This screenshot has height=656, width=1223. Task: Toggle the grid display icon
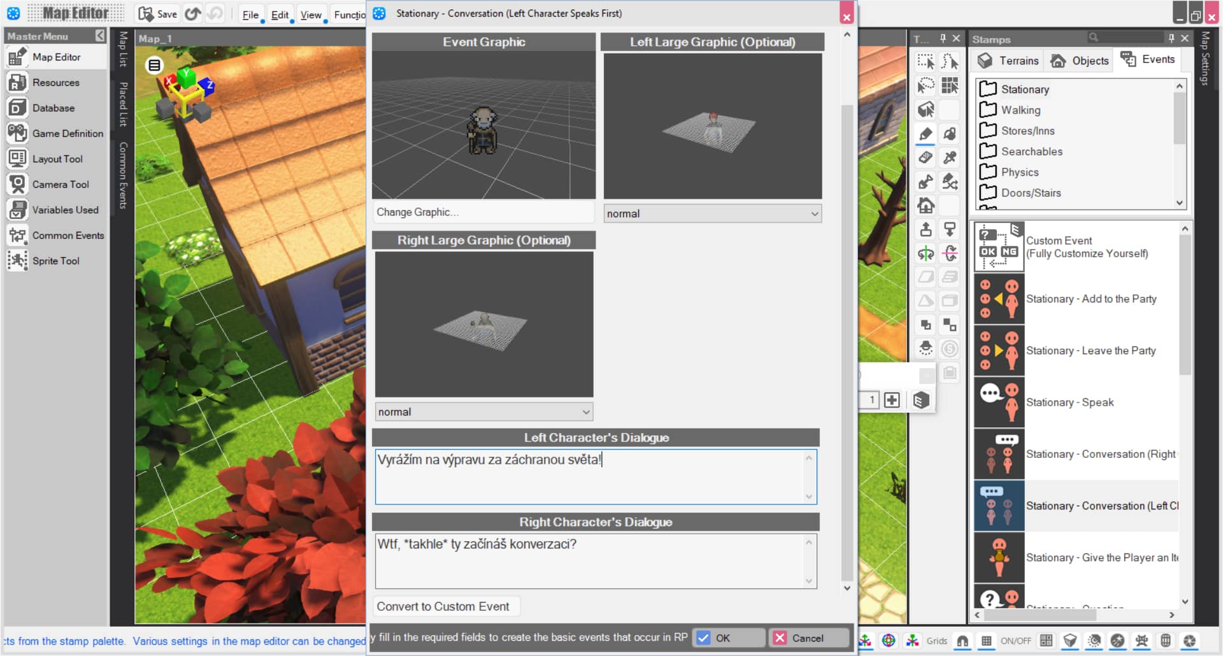(986, 641)
